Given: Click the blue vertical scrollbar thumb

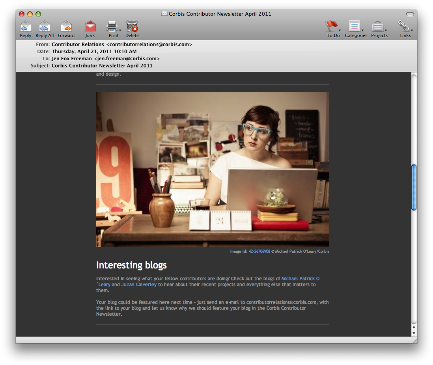Looking at the screenshot, I should [414, 187].
